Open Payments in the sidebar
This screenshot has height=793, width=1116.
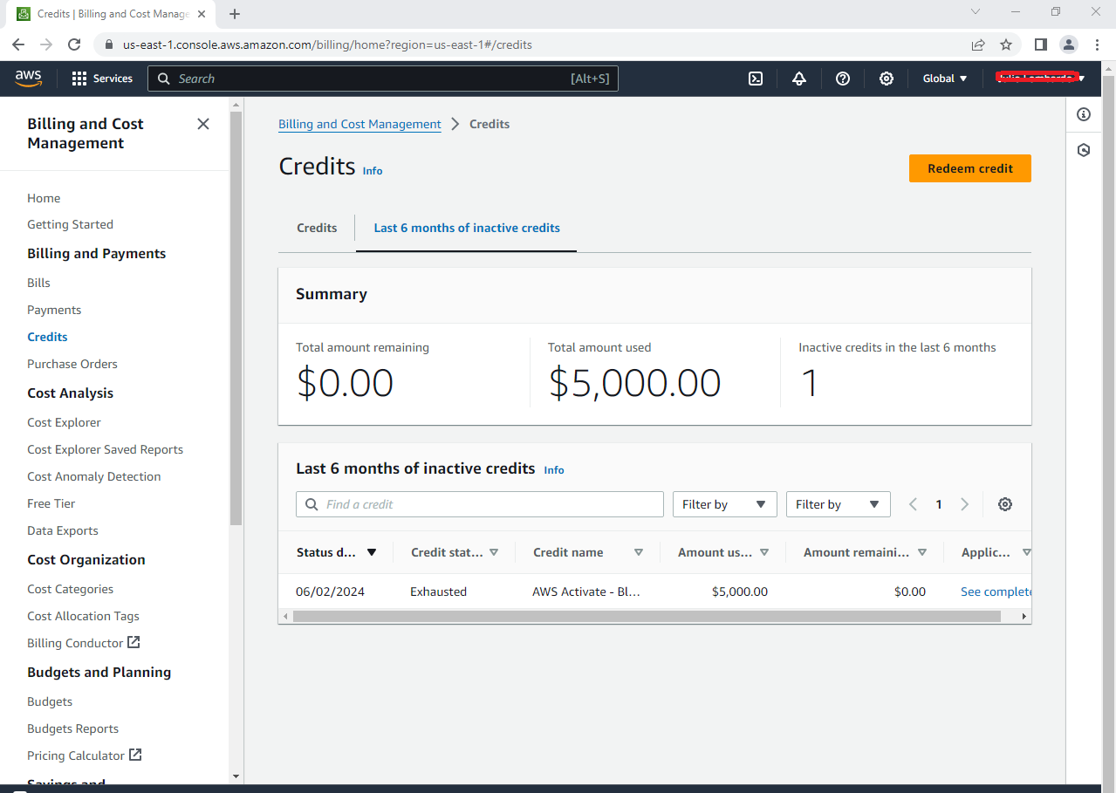pos(54,310)
